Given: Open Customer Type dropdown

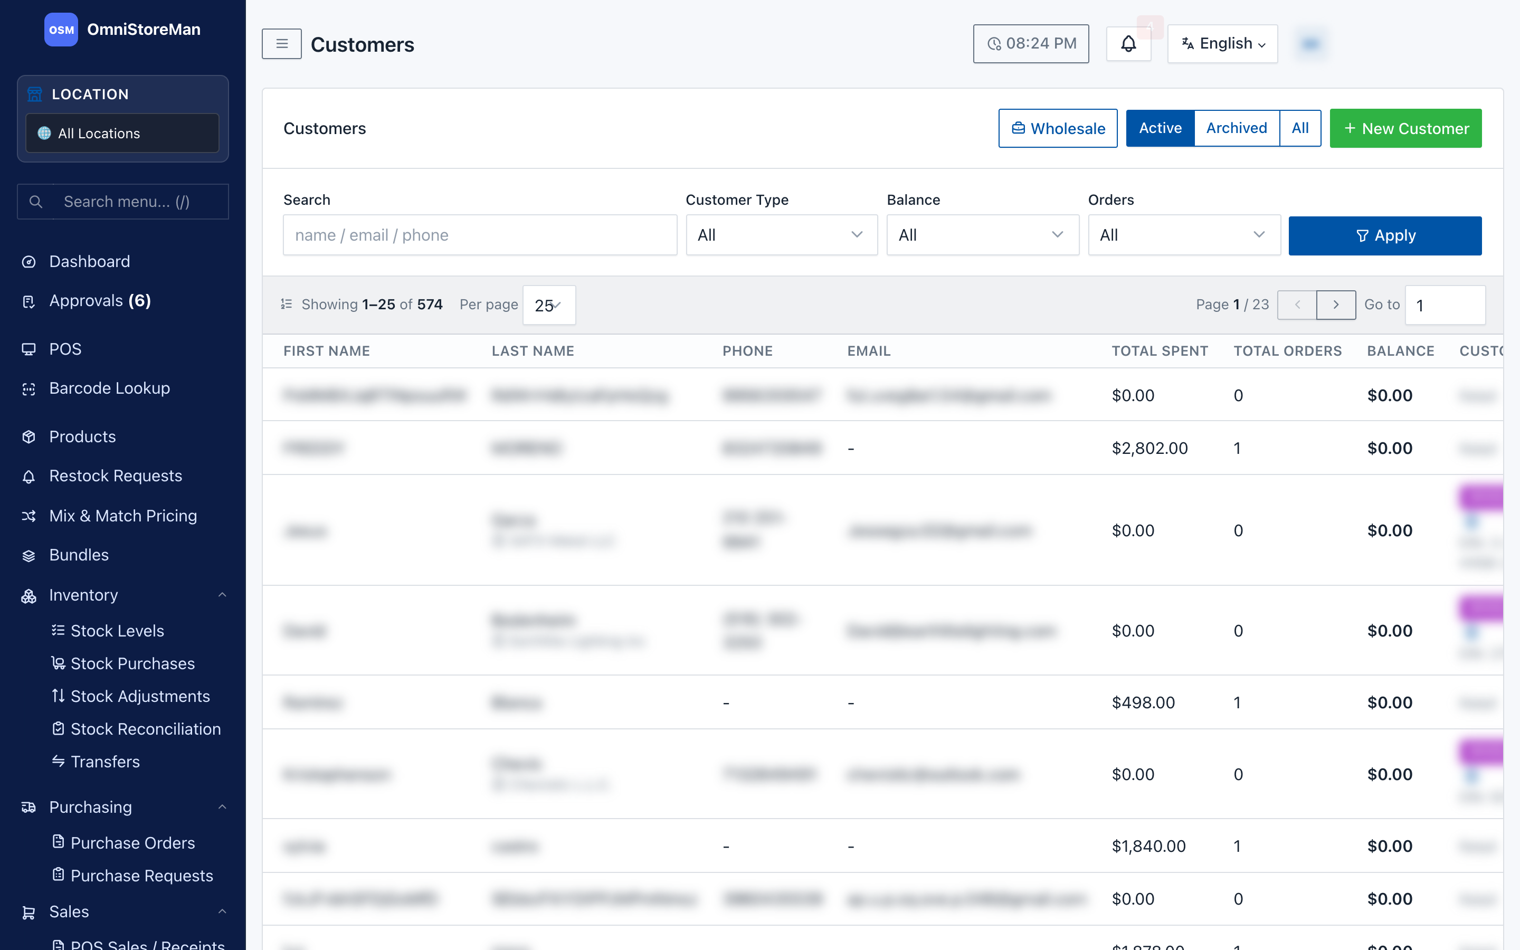Looking at the screenshot, I should click(781, 235).
